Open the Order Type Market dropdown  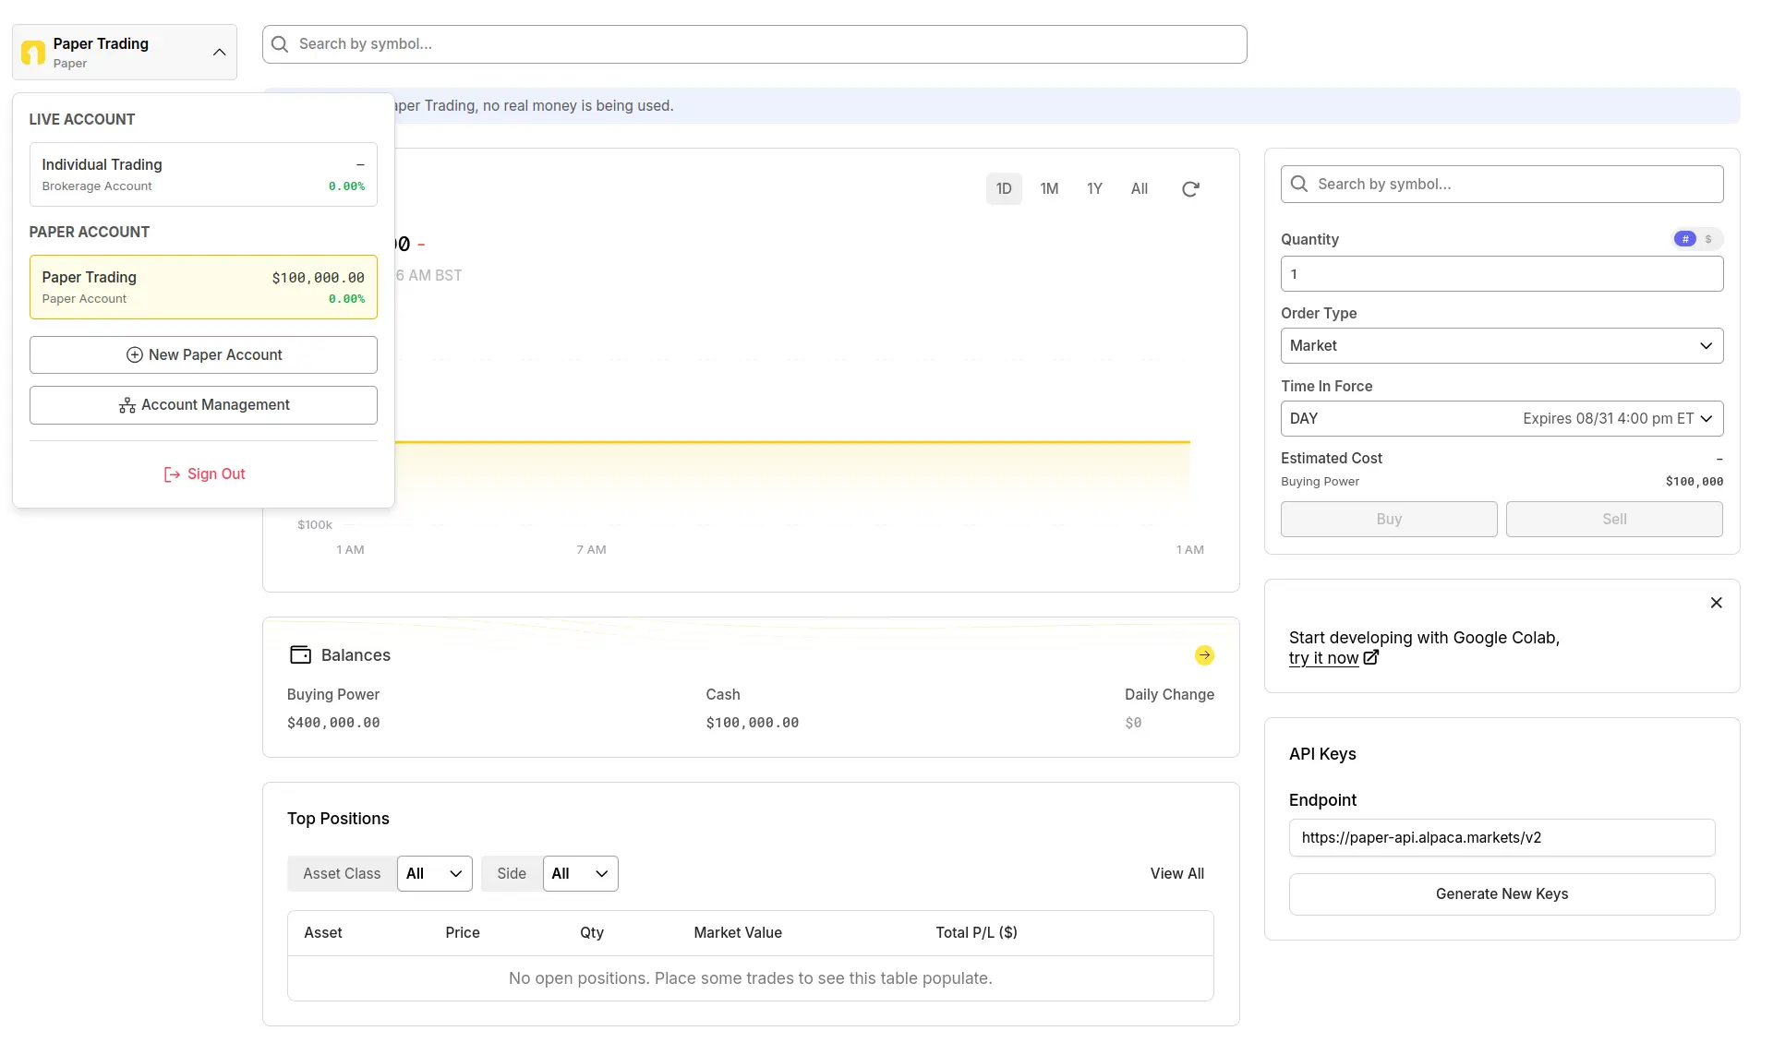click(1502, 346)
